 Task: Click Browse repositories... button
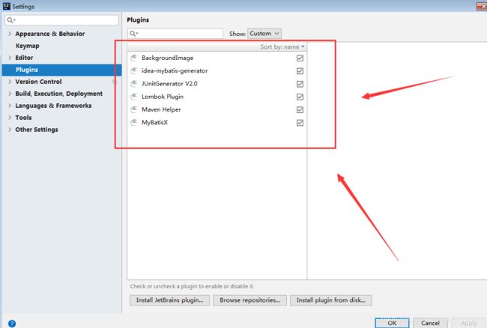249,300
